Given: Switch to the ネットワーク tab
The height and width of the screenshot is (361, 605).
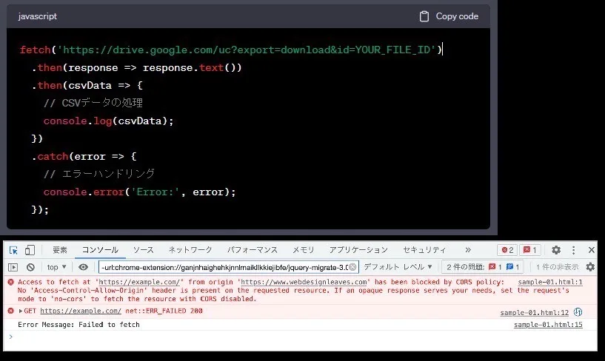Looking at the screenshot, I should 190,250.
